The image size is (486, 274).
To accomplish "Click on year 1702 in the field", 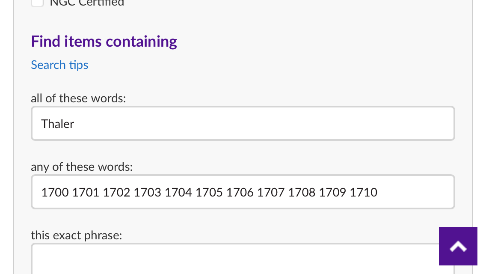I will [116, 192].
